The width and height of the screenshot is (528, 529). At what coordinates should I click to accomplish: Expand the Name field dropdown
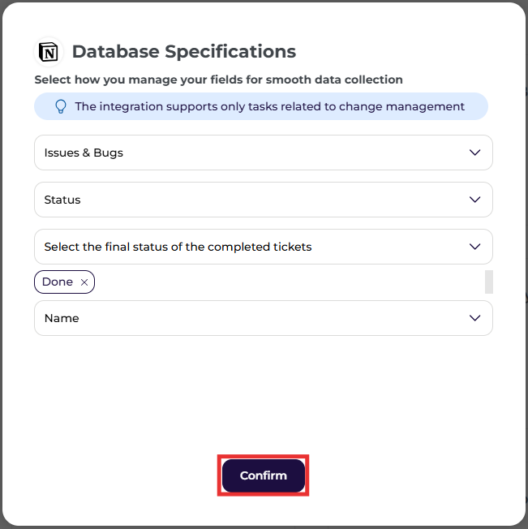coord(264,318)
